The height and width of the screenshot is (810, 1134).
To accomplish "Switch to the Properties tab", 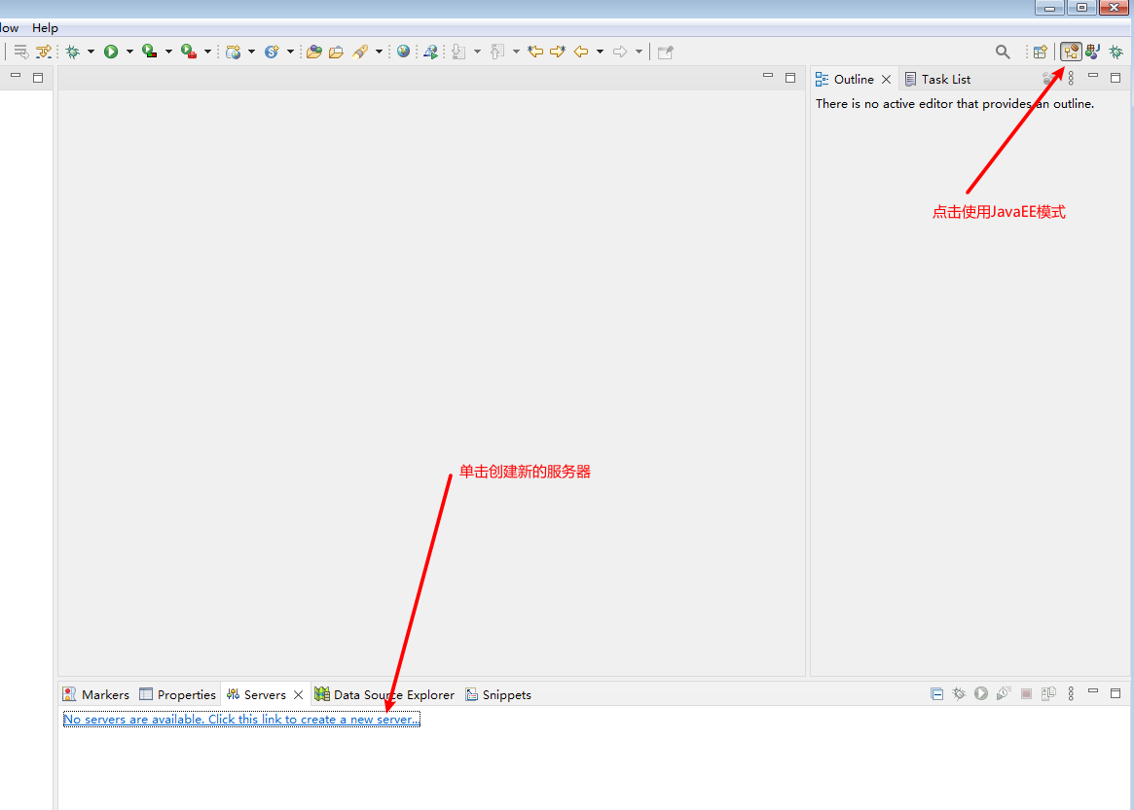I will [178, 694].
